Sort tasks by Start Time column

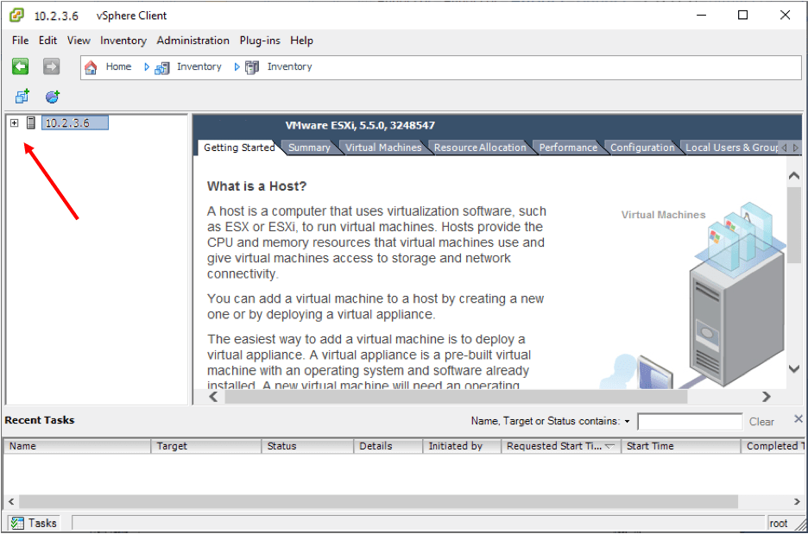681,446
